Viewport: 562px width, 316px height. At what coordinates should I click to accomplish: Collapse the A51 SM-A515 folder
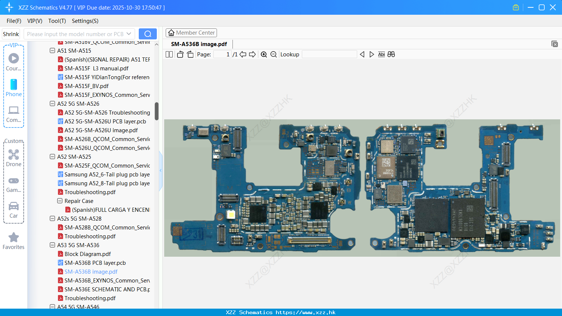pyautogui.click(x=52, y=50)
